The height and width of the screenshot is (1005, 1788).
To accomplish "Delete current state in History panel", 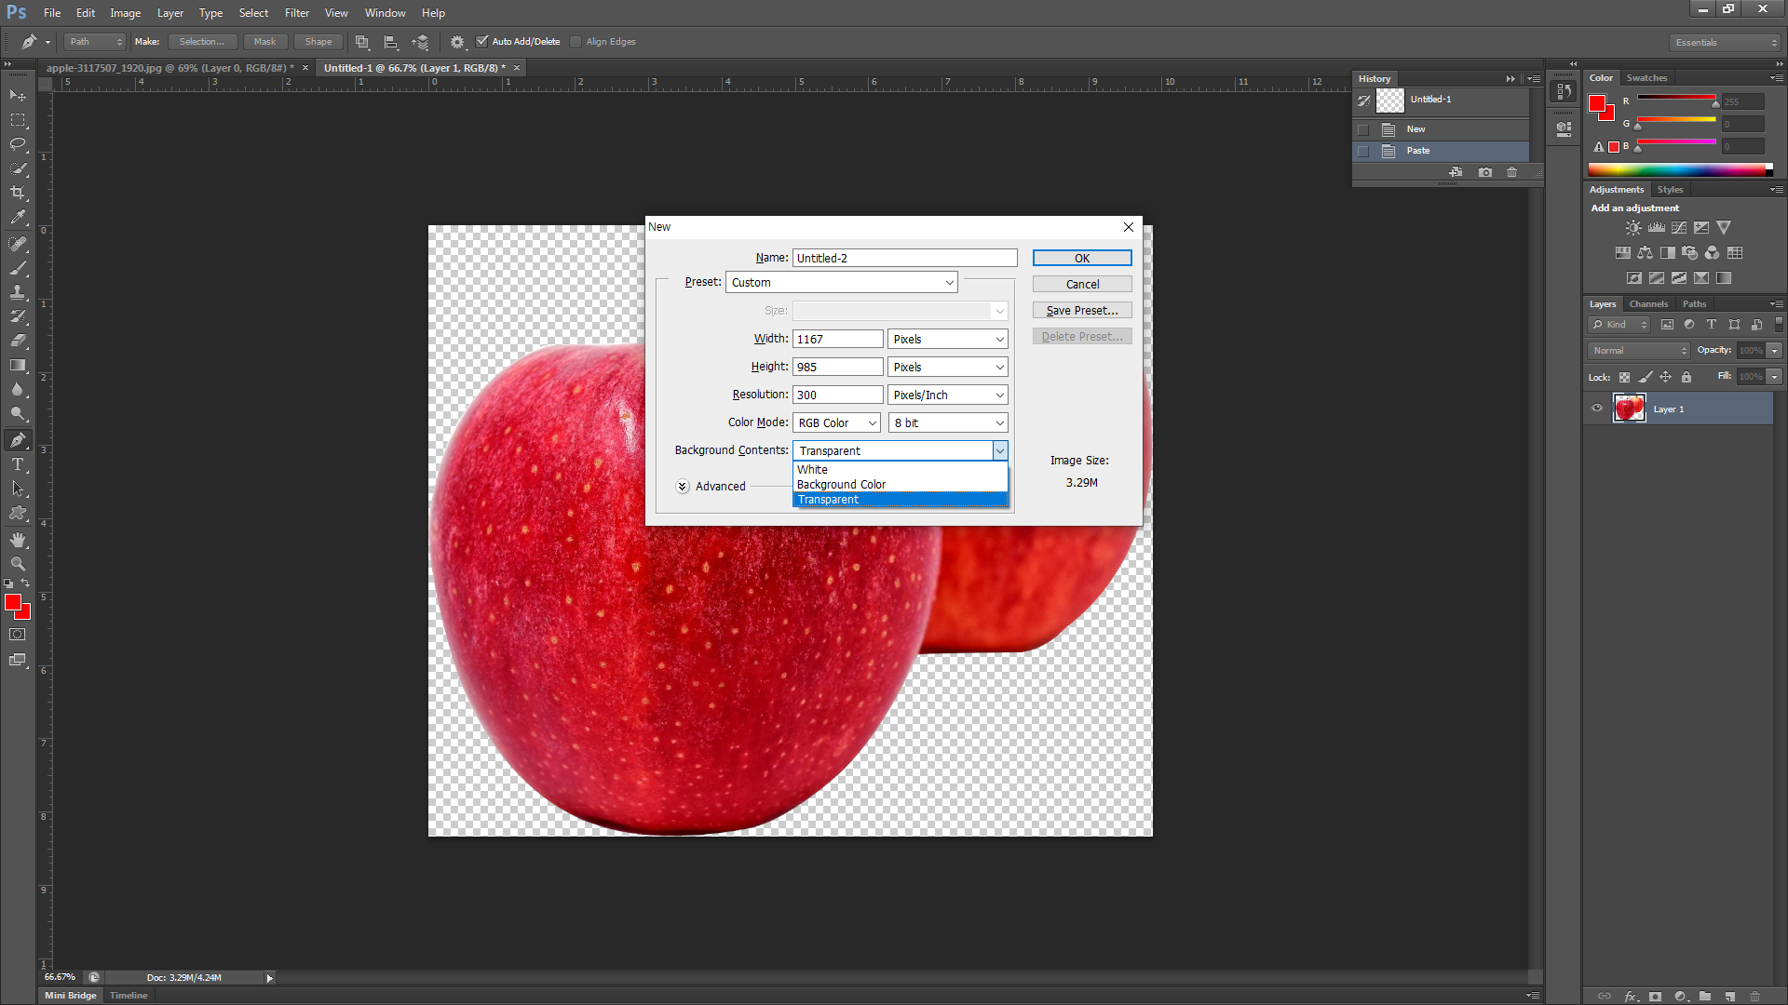I will point(1511,172).
